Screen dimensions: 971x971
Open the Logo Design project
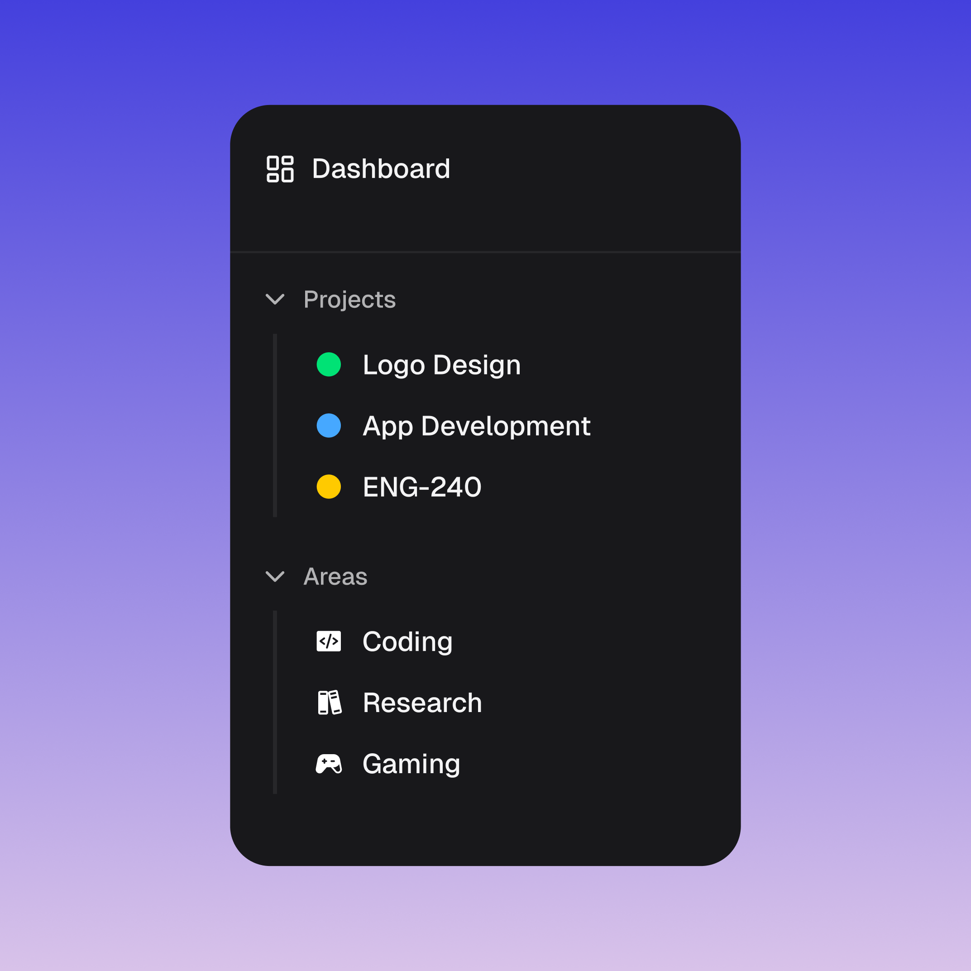point(442,365)
